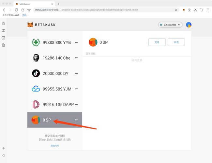Open the 以太坊主网络 network dropdown
This screenshot has width=212, height=163.
(x=170, y=25)
